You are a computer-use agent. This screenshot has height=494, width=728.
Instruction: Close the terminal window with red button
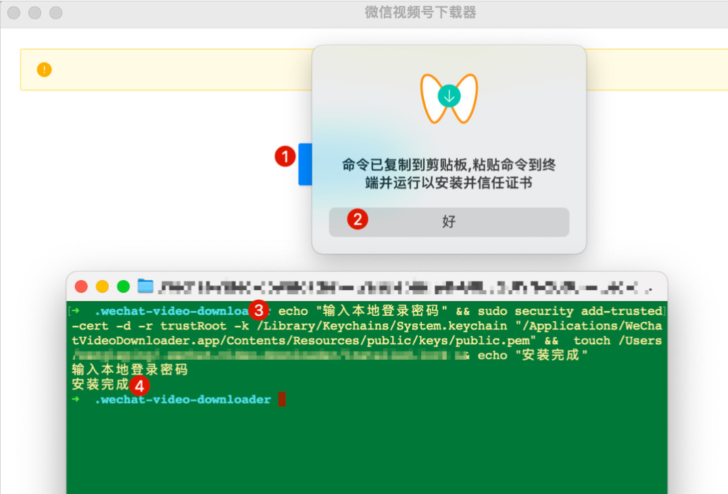[81, 286]
